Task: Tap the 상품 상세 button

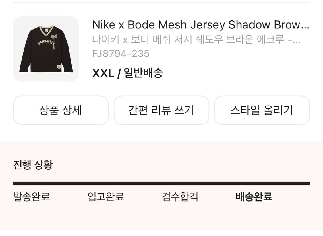Action: [x=61, y=110]
